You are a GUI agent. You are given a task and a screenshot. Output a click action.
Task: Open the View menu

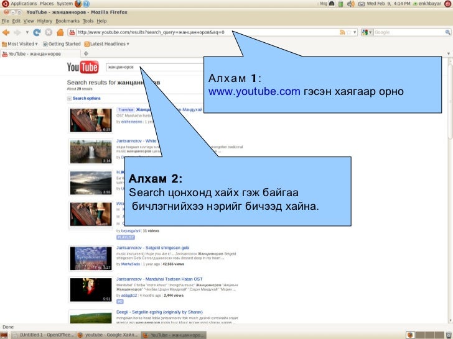click(29, 21)
